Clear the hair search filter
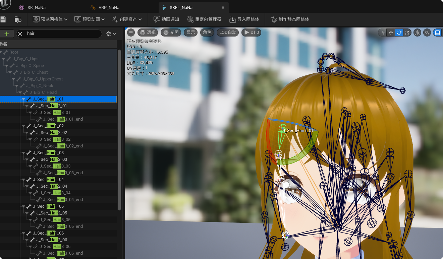 [x=20, y=34]
